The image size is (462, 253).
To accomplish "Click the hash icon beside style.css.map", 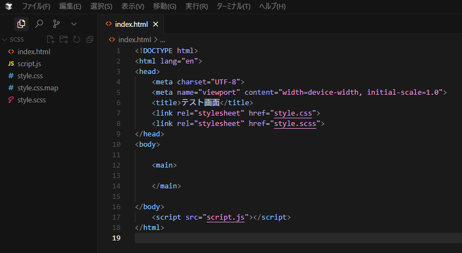I will click(11, 88).
